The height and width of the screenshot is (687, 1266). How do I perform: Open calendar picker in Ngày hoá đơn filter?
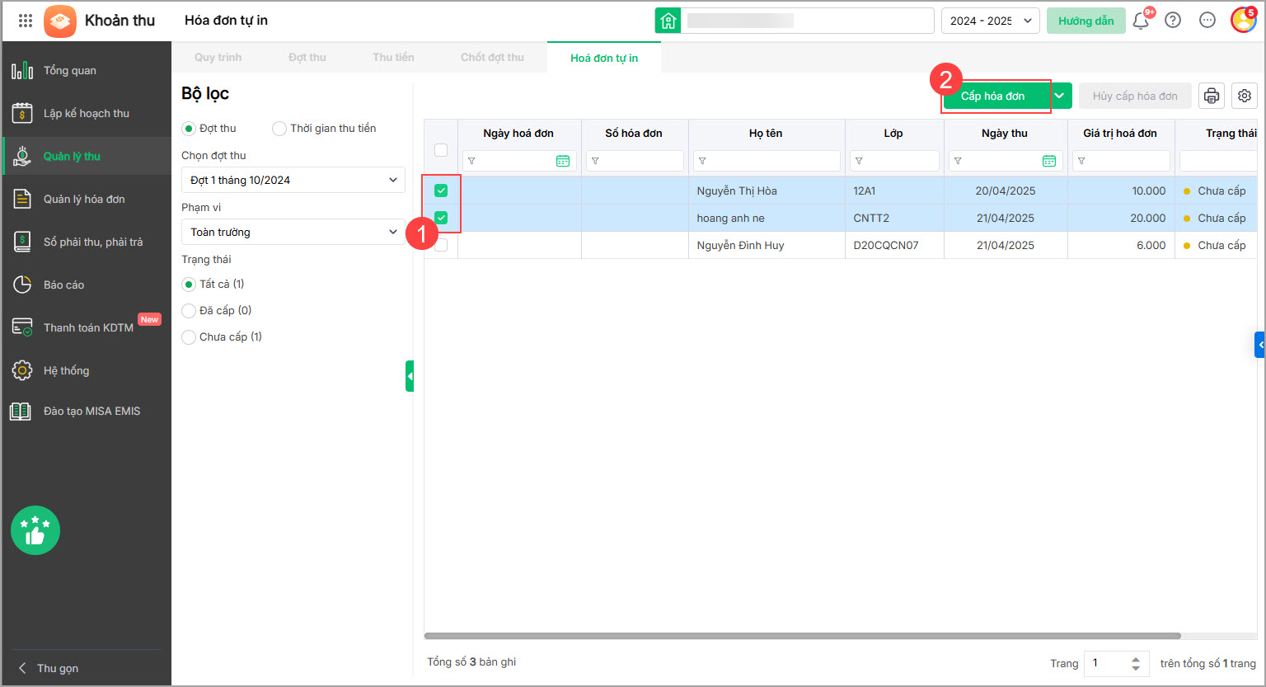pyautogui.click(x=563, y=161)
